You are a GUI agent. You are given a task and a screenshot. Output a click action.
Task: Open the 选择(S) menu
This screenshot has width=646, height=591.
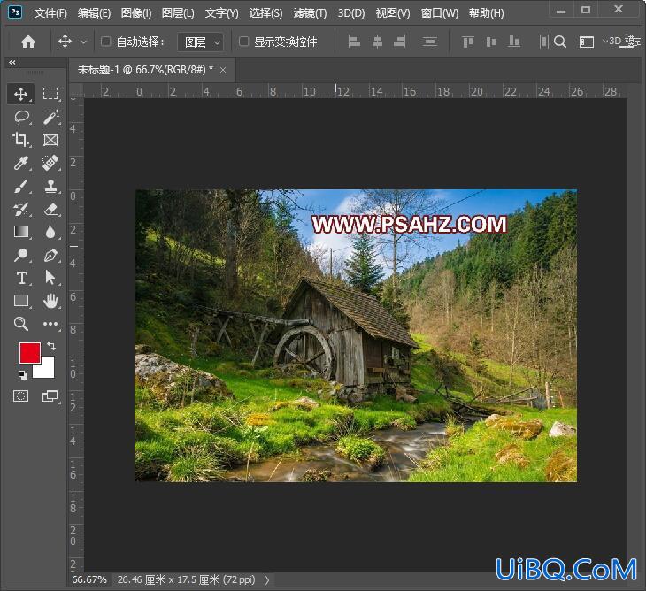click(265, 13)
